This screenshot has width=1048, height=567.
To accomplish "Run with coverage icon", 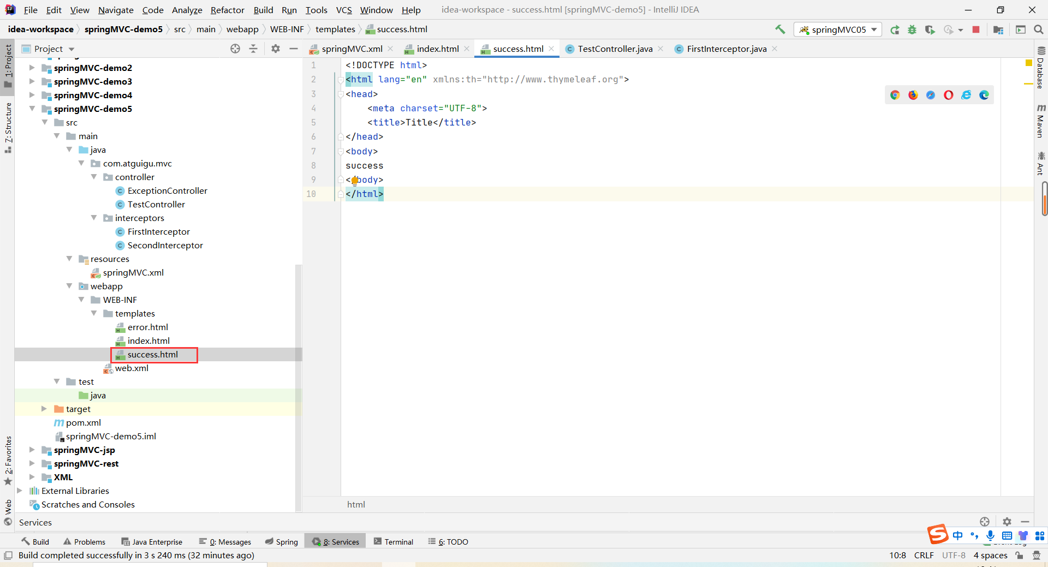I will coord(930,29).
